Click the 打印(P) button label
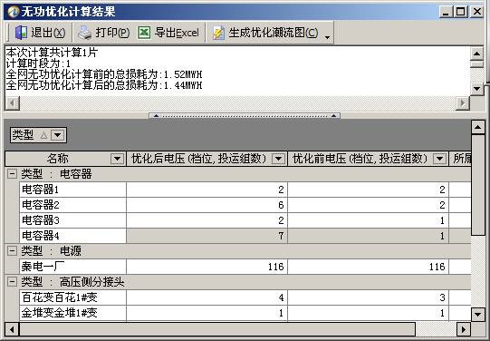This screenshot has height=341, width=490. tap(112, 33)
